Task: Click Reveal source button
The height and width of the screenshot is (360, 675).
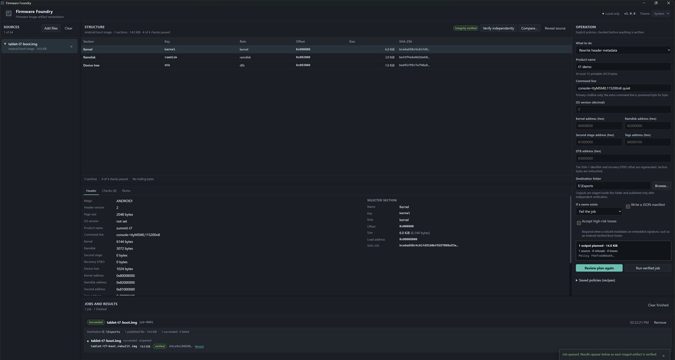Action: 555,28
